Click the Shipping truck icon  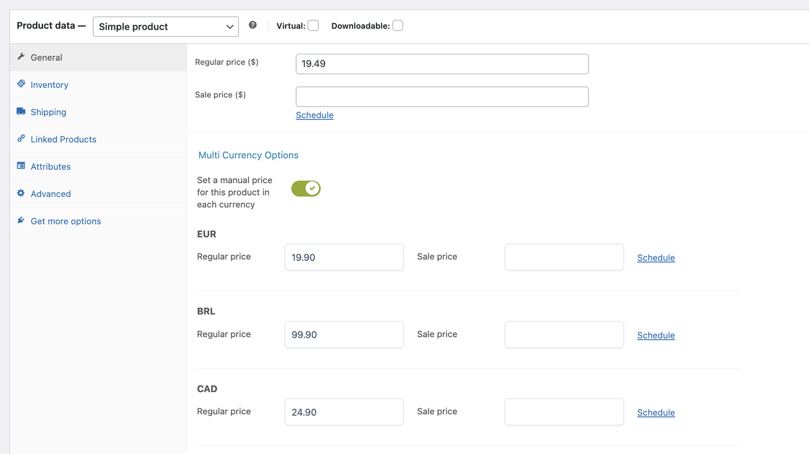coord(21,111)
